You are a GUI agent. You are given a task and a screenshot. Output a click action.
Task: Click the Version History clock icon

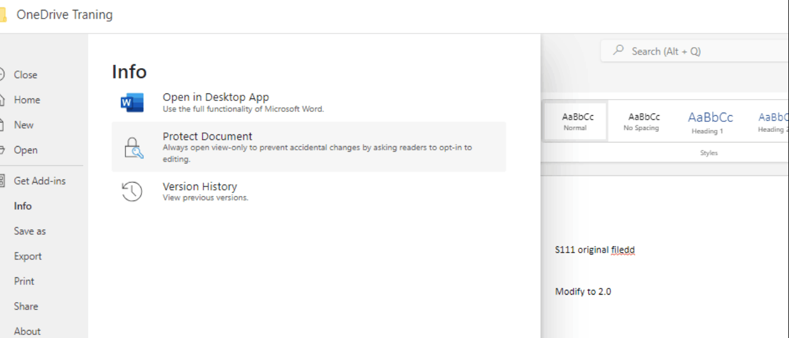(x=132, y=191)
